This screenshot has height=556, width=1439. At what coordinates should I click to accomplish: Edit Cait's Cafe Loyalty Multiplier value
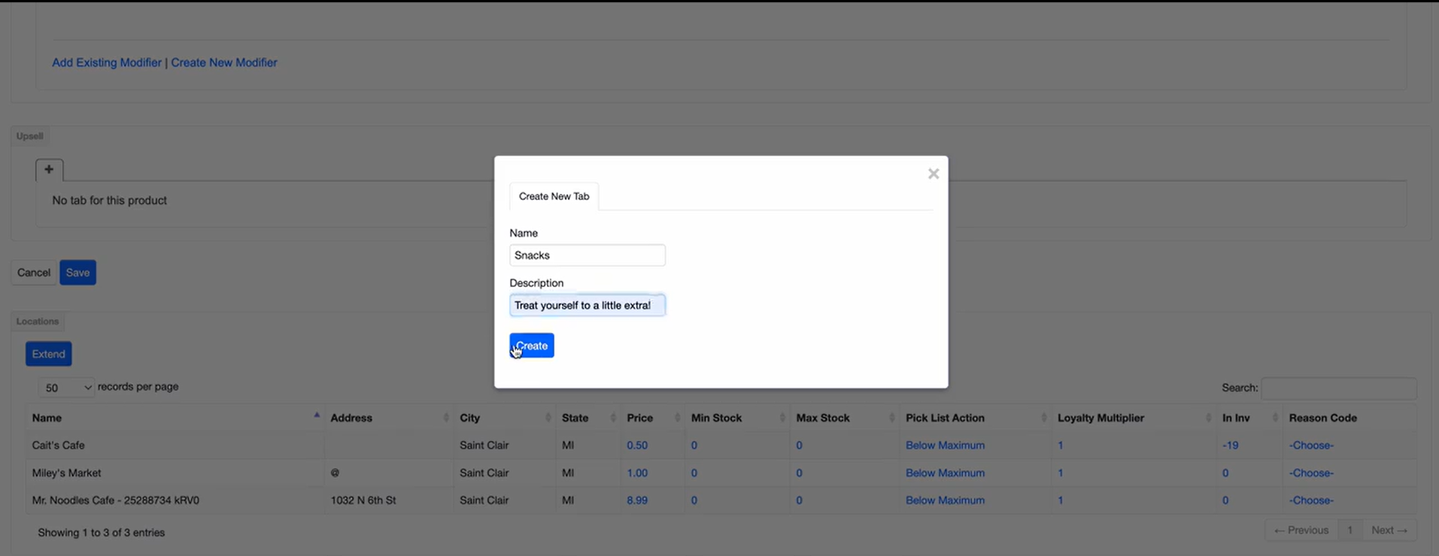tap(1061, 446)
